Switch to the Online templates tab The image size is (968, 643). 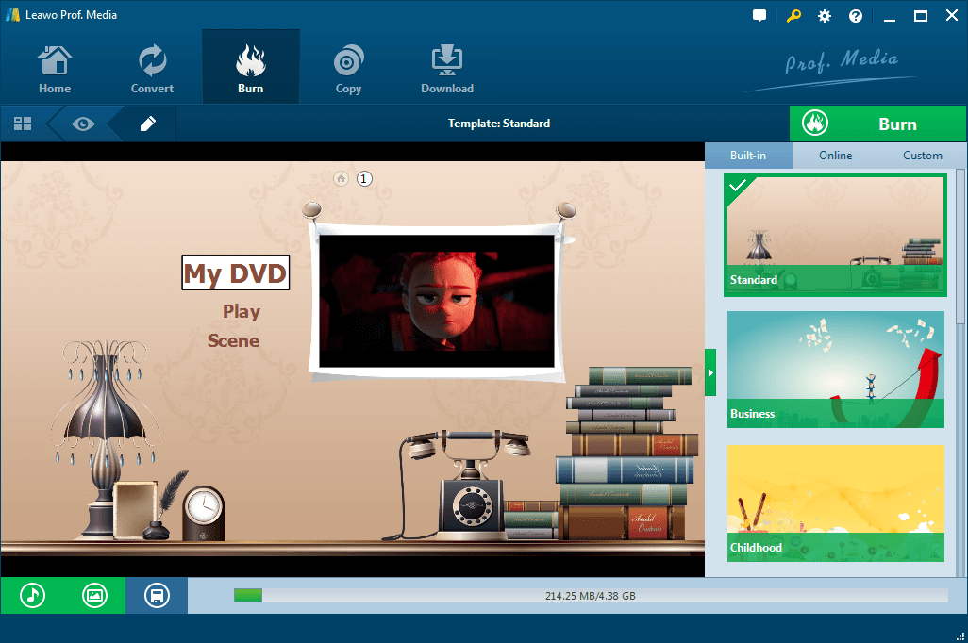(x=835, y=155)
